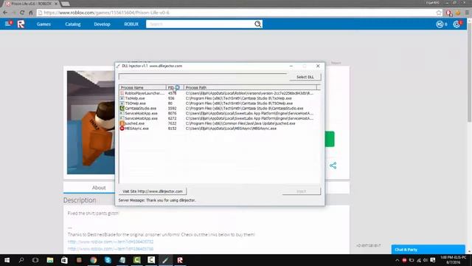Click the DLL path input field
This screenshot has width=472, height=266.
pyautogui.click(x=203, y=77)
